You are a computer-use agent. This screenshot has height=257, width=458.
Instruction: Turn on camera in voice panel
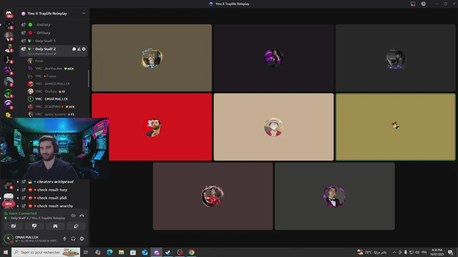pyautogui.click(x=14, y=226)
